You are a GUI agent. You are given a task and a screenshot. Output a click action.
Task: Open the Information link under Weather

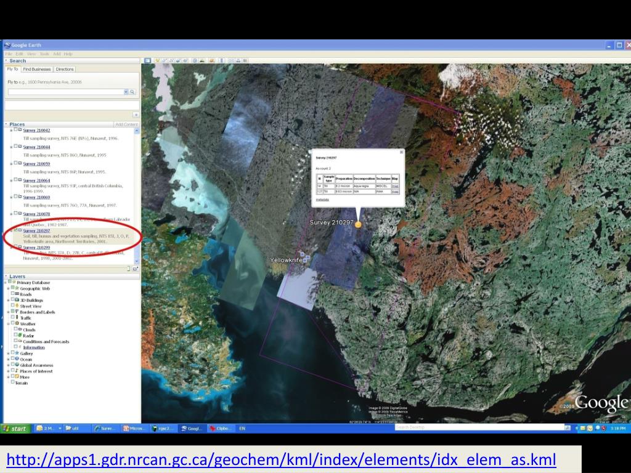[x=34, y=347]
